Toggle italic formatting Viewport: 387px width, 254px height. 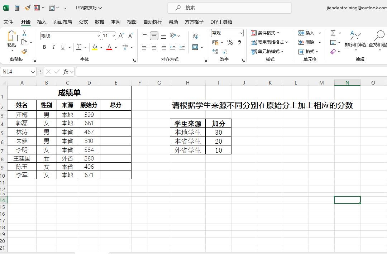coord(54,47)
